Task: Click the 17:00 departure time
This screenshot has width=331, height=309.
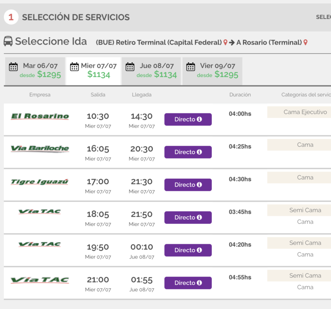Action: tap(98, 182)
